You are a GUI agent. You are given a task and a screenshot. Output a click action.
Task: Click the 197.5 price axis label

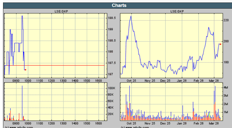[112, 63]
